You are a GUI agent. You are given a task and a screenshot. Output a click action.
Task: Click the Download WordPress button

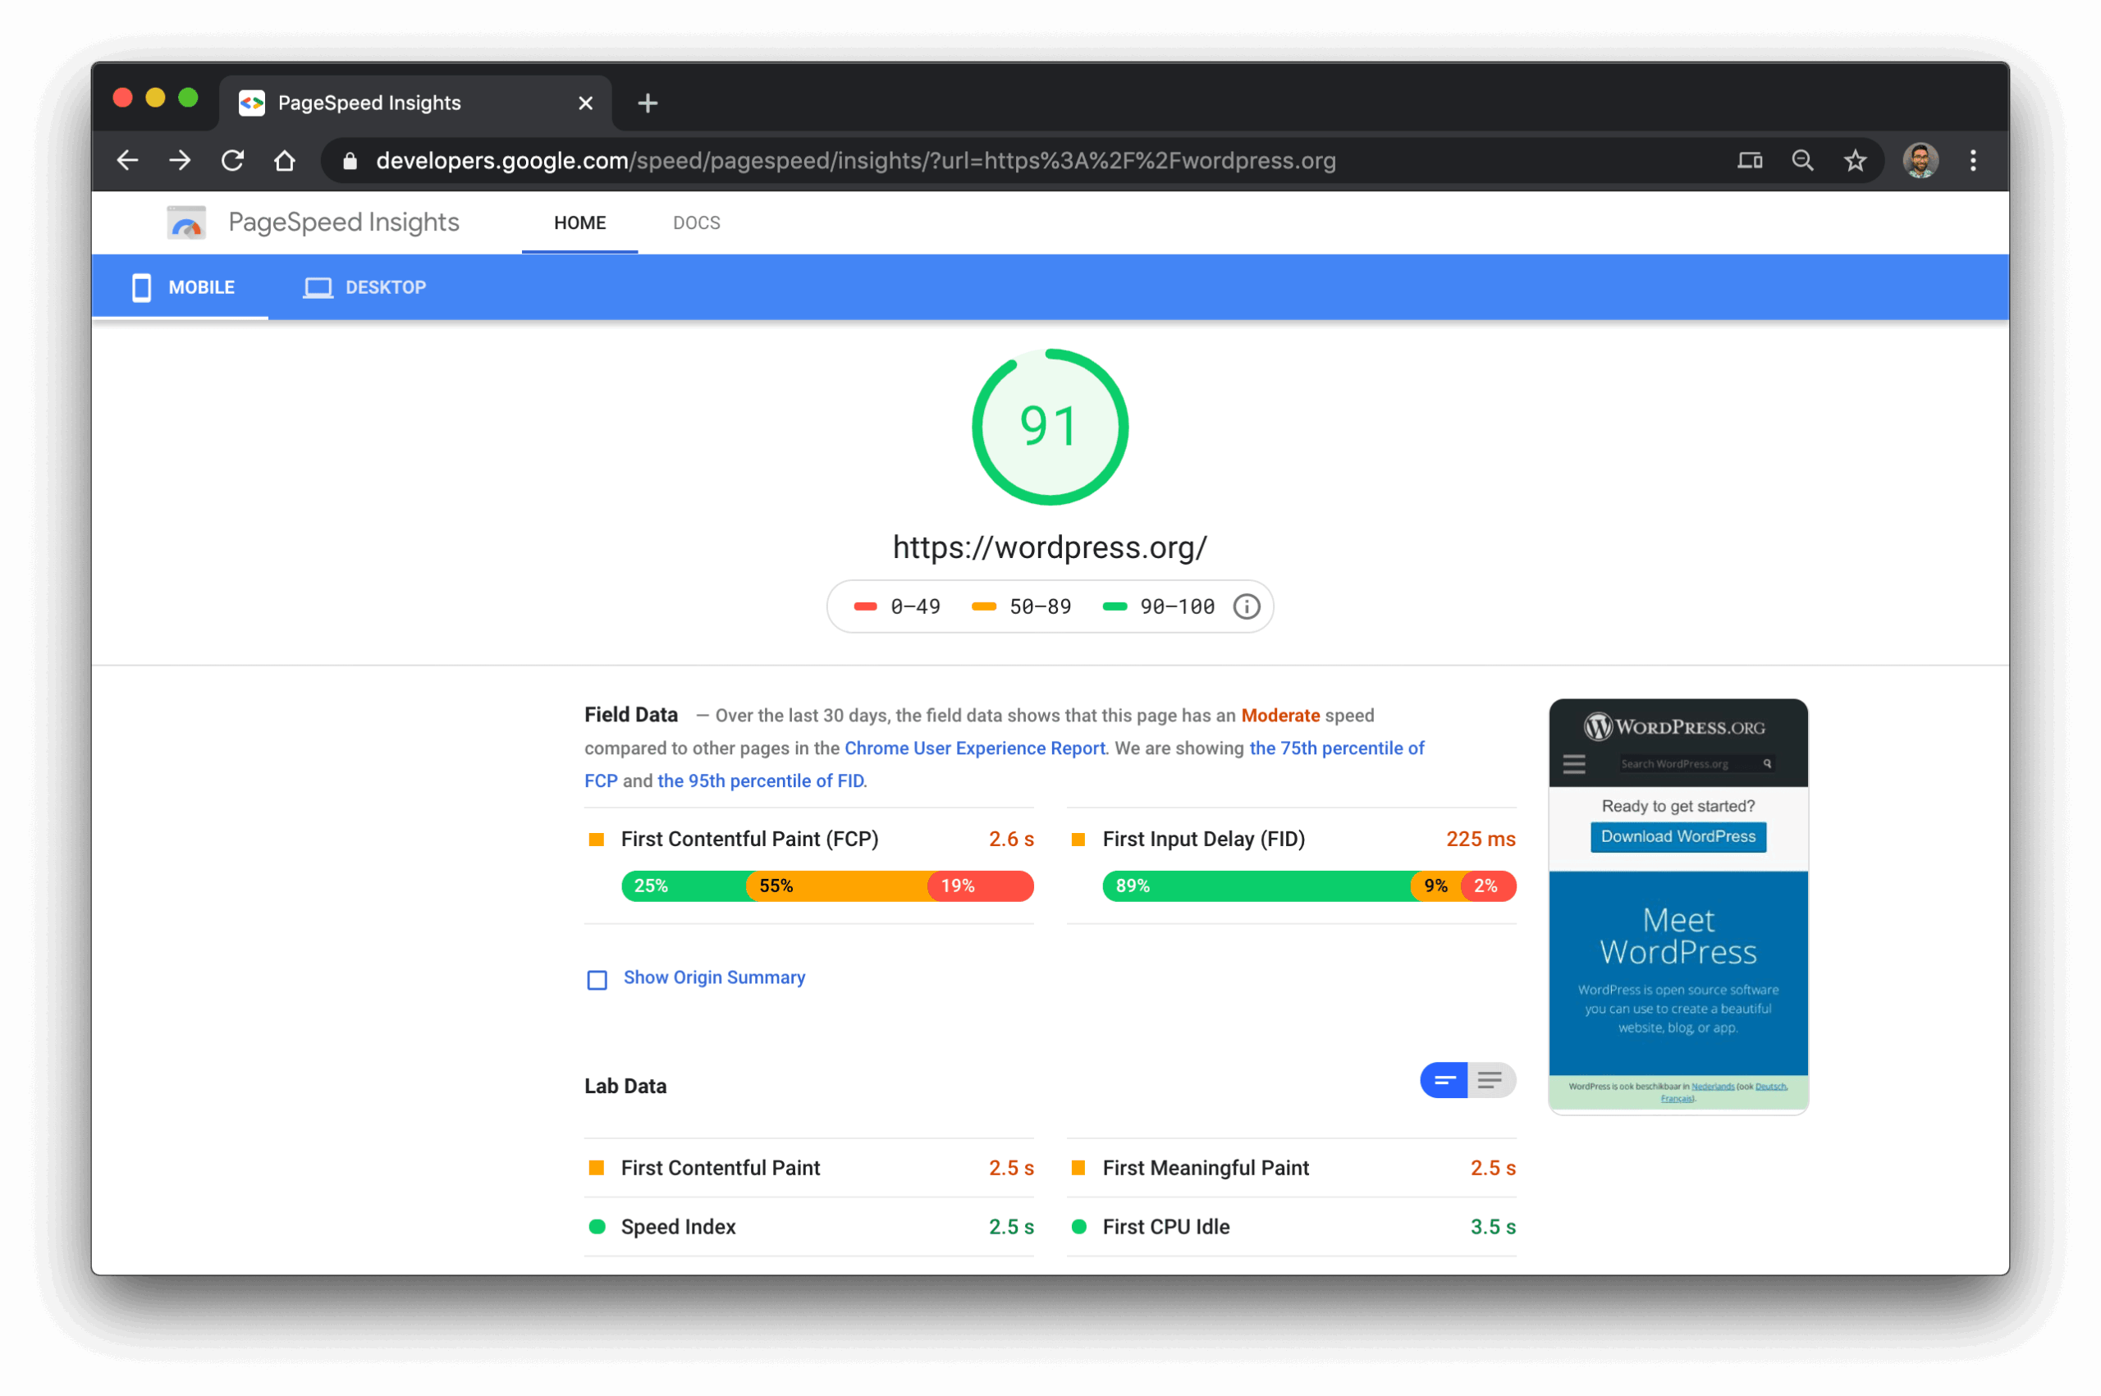[x=1678, y=836]
